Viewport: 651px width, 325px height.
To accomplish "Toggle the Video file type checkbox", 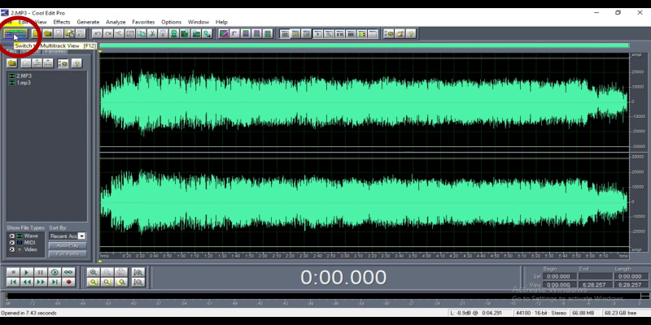I will pos(11,248).
